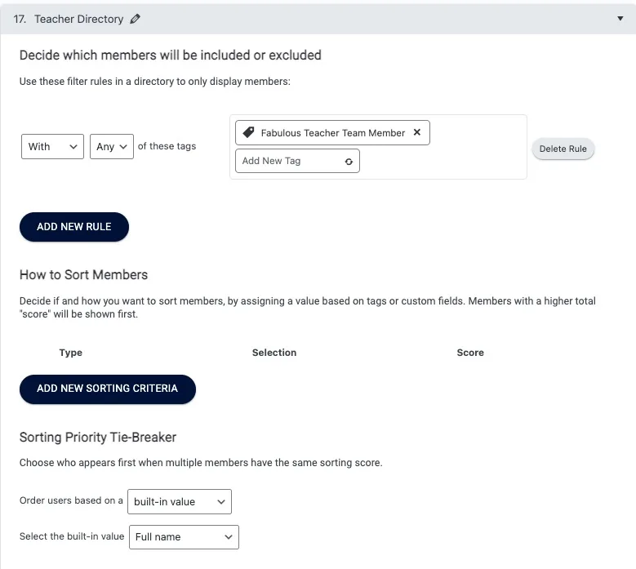The image size is (636, 569).
Task: Collapse the Teacher Directory panel arrow
Action: click(x=620, y=18)
